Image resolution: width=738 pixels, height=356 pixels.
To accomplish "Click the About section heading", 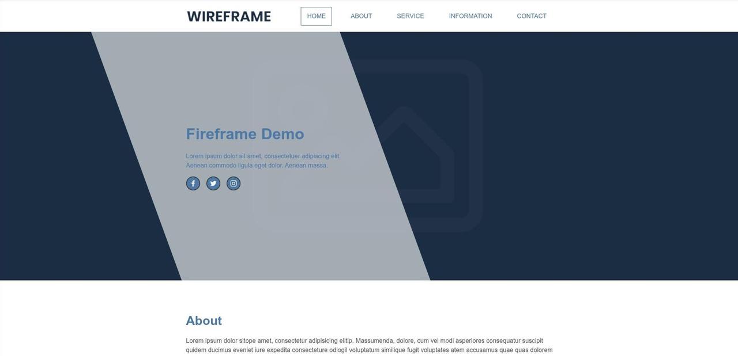I will pos(204,321).
